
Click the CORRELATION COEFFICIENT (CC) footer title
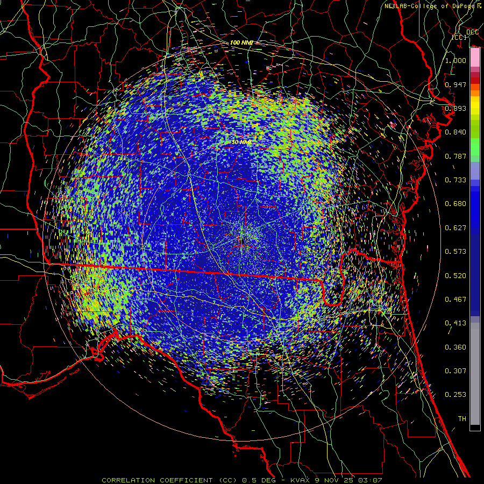[x=169, y=480]
